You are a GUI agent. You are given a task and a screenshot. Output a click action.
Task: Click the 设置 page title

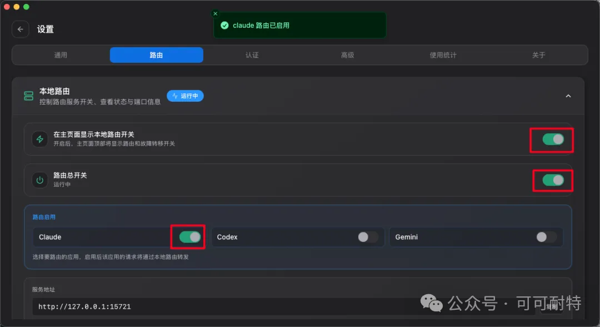pyautogui.click(x=45, y=29)
